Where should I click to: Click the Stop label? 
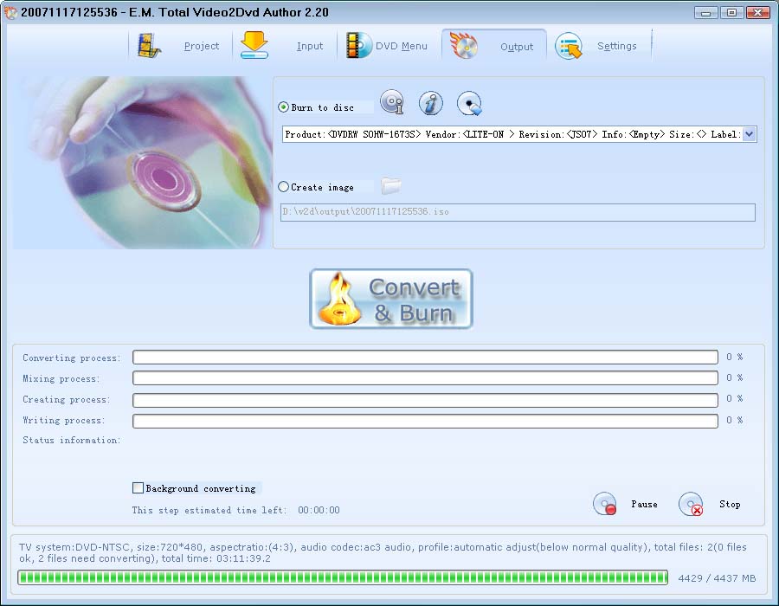coord(730,504)
